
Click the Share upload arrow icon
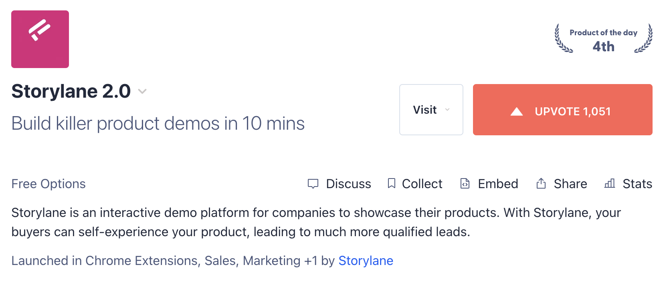[541, 183]
